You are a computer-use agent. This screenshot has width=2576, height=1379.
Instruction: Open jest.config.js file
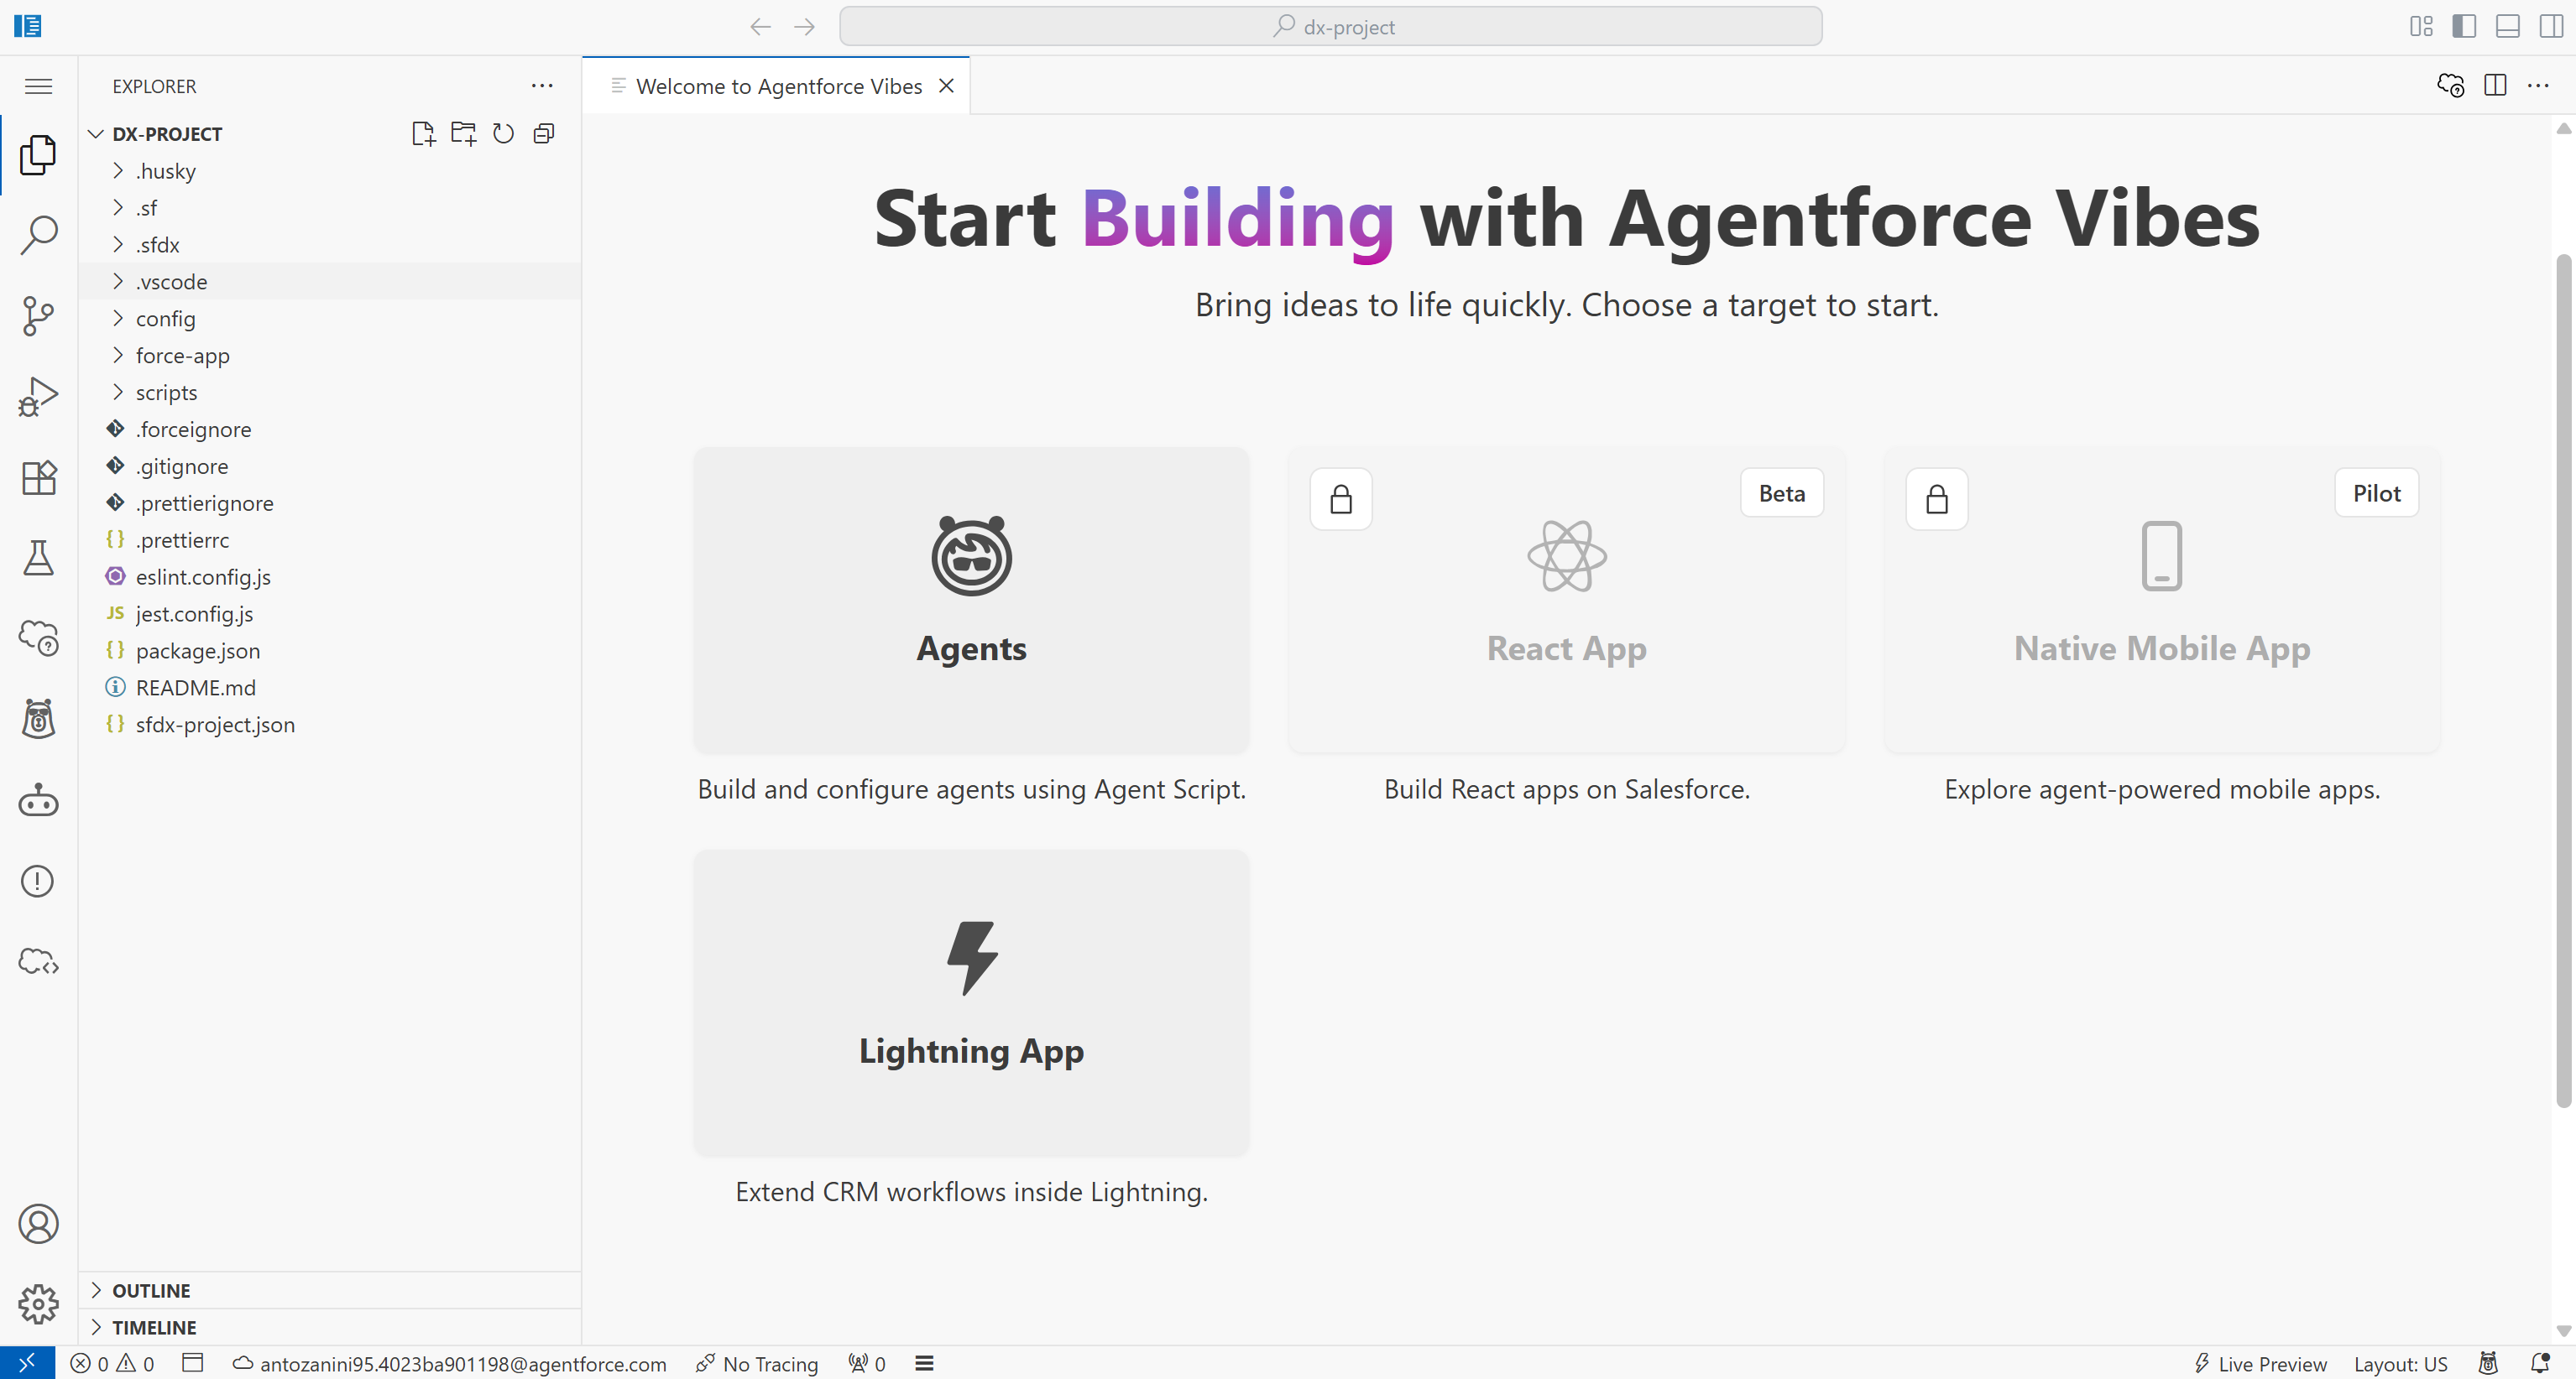pos(330,613)
